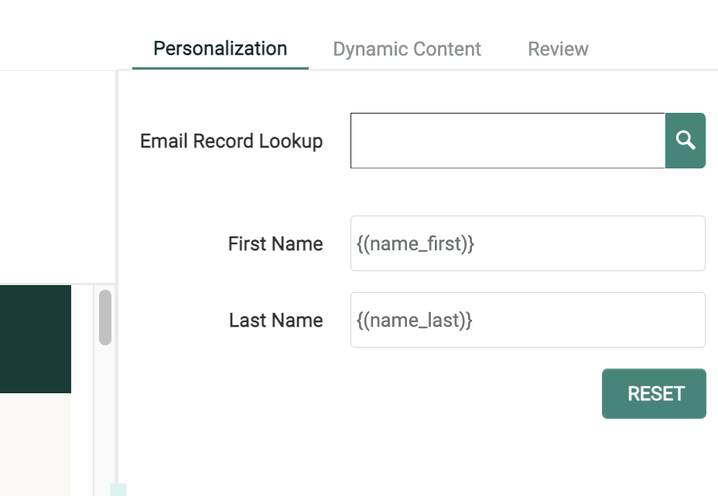Click the dark green header block in preview
Screen dimensions: 718x496
[35, 338]
